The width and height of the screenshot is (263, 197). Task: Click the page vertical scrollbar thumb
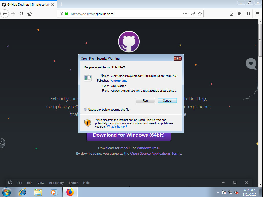(260, 40)
